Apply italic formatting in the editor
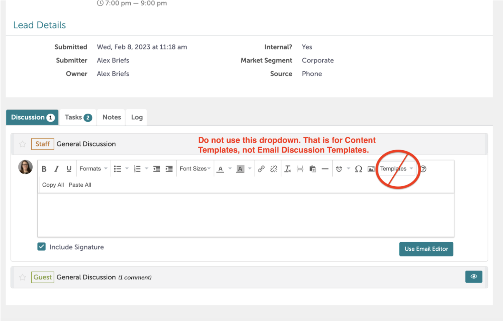This screenshot has height=321, width=503. click(x=56, y=169)
